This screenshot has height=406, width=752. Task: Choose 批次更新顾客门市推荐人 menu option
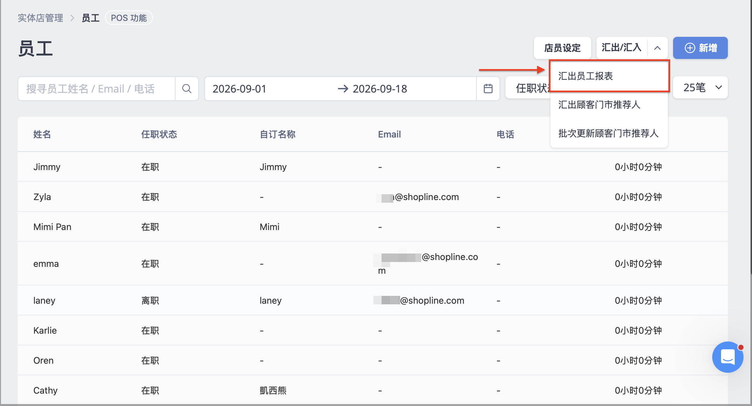point(609,133)
